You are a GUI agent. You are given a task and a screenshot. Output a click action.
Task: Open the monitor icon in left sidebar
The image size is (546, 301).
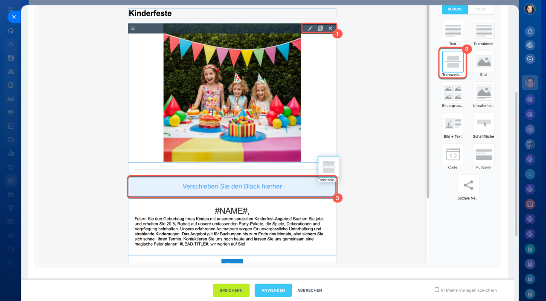(x=11, y=113)
